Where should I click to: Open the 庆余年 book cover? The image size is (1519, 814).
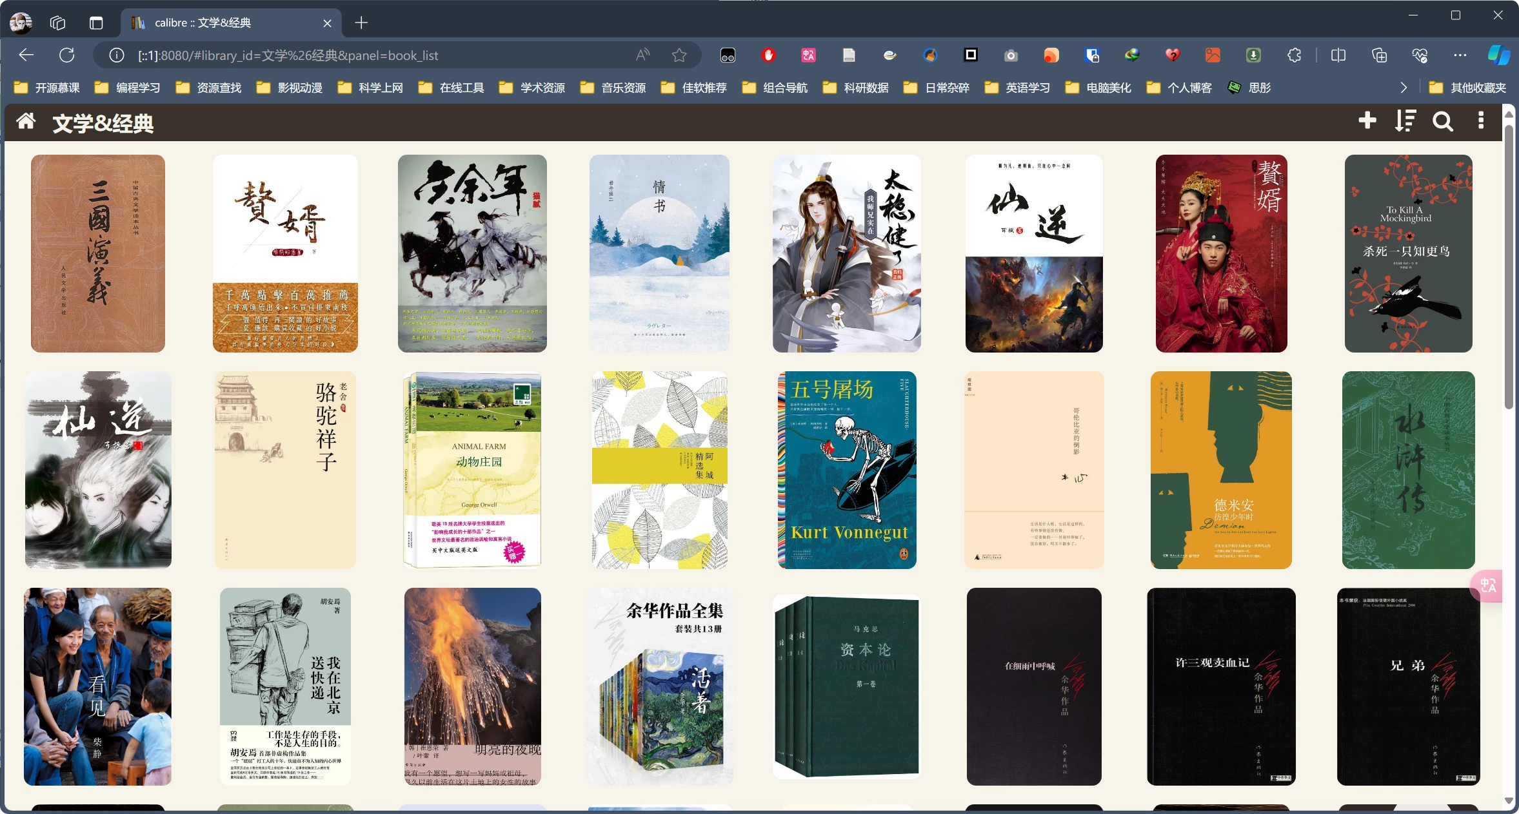tap(472, 253)
